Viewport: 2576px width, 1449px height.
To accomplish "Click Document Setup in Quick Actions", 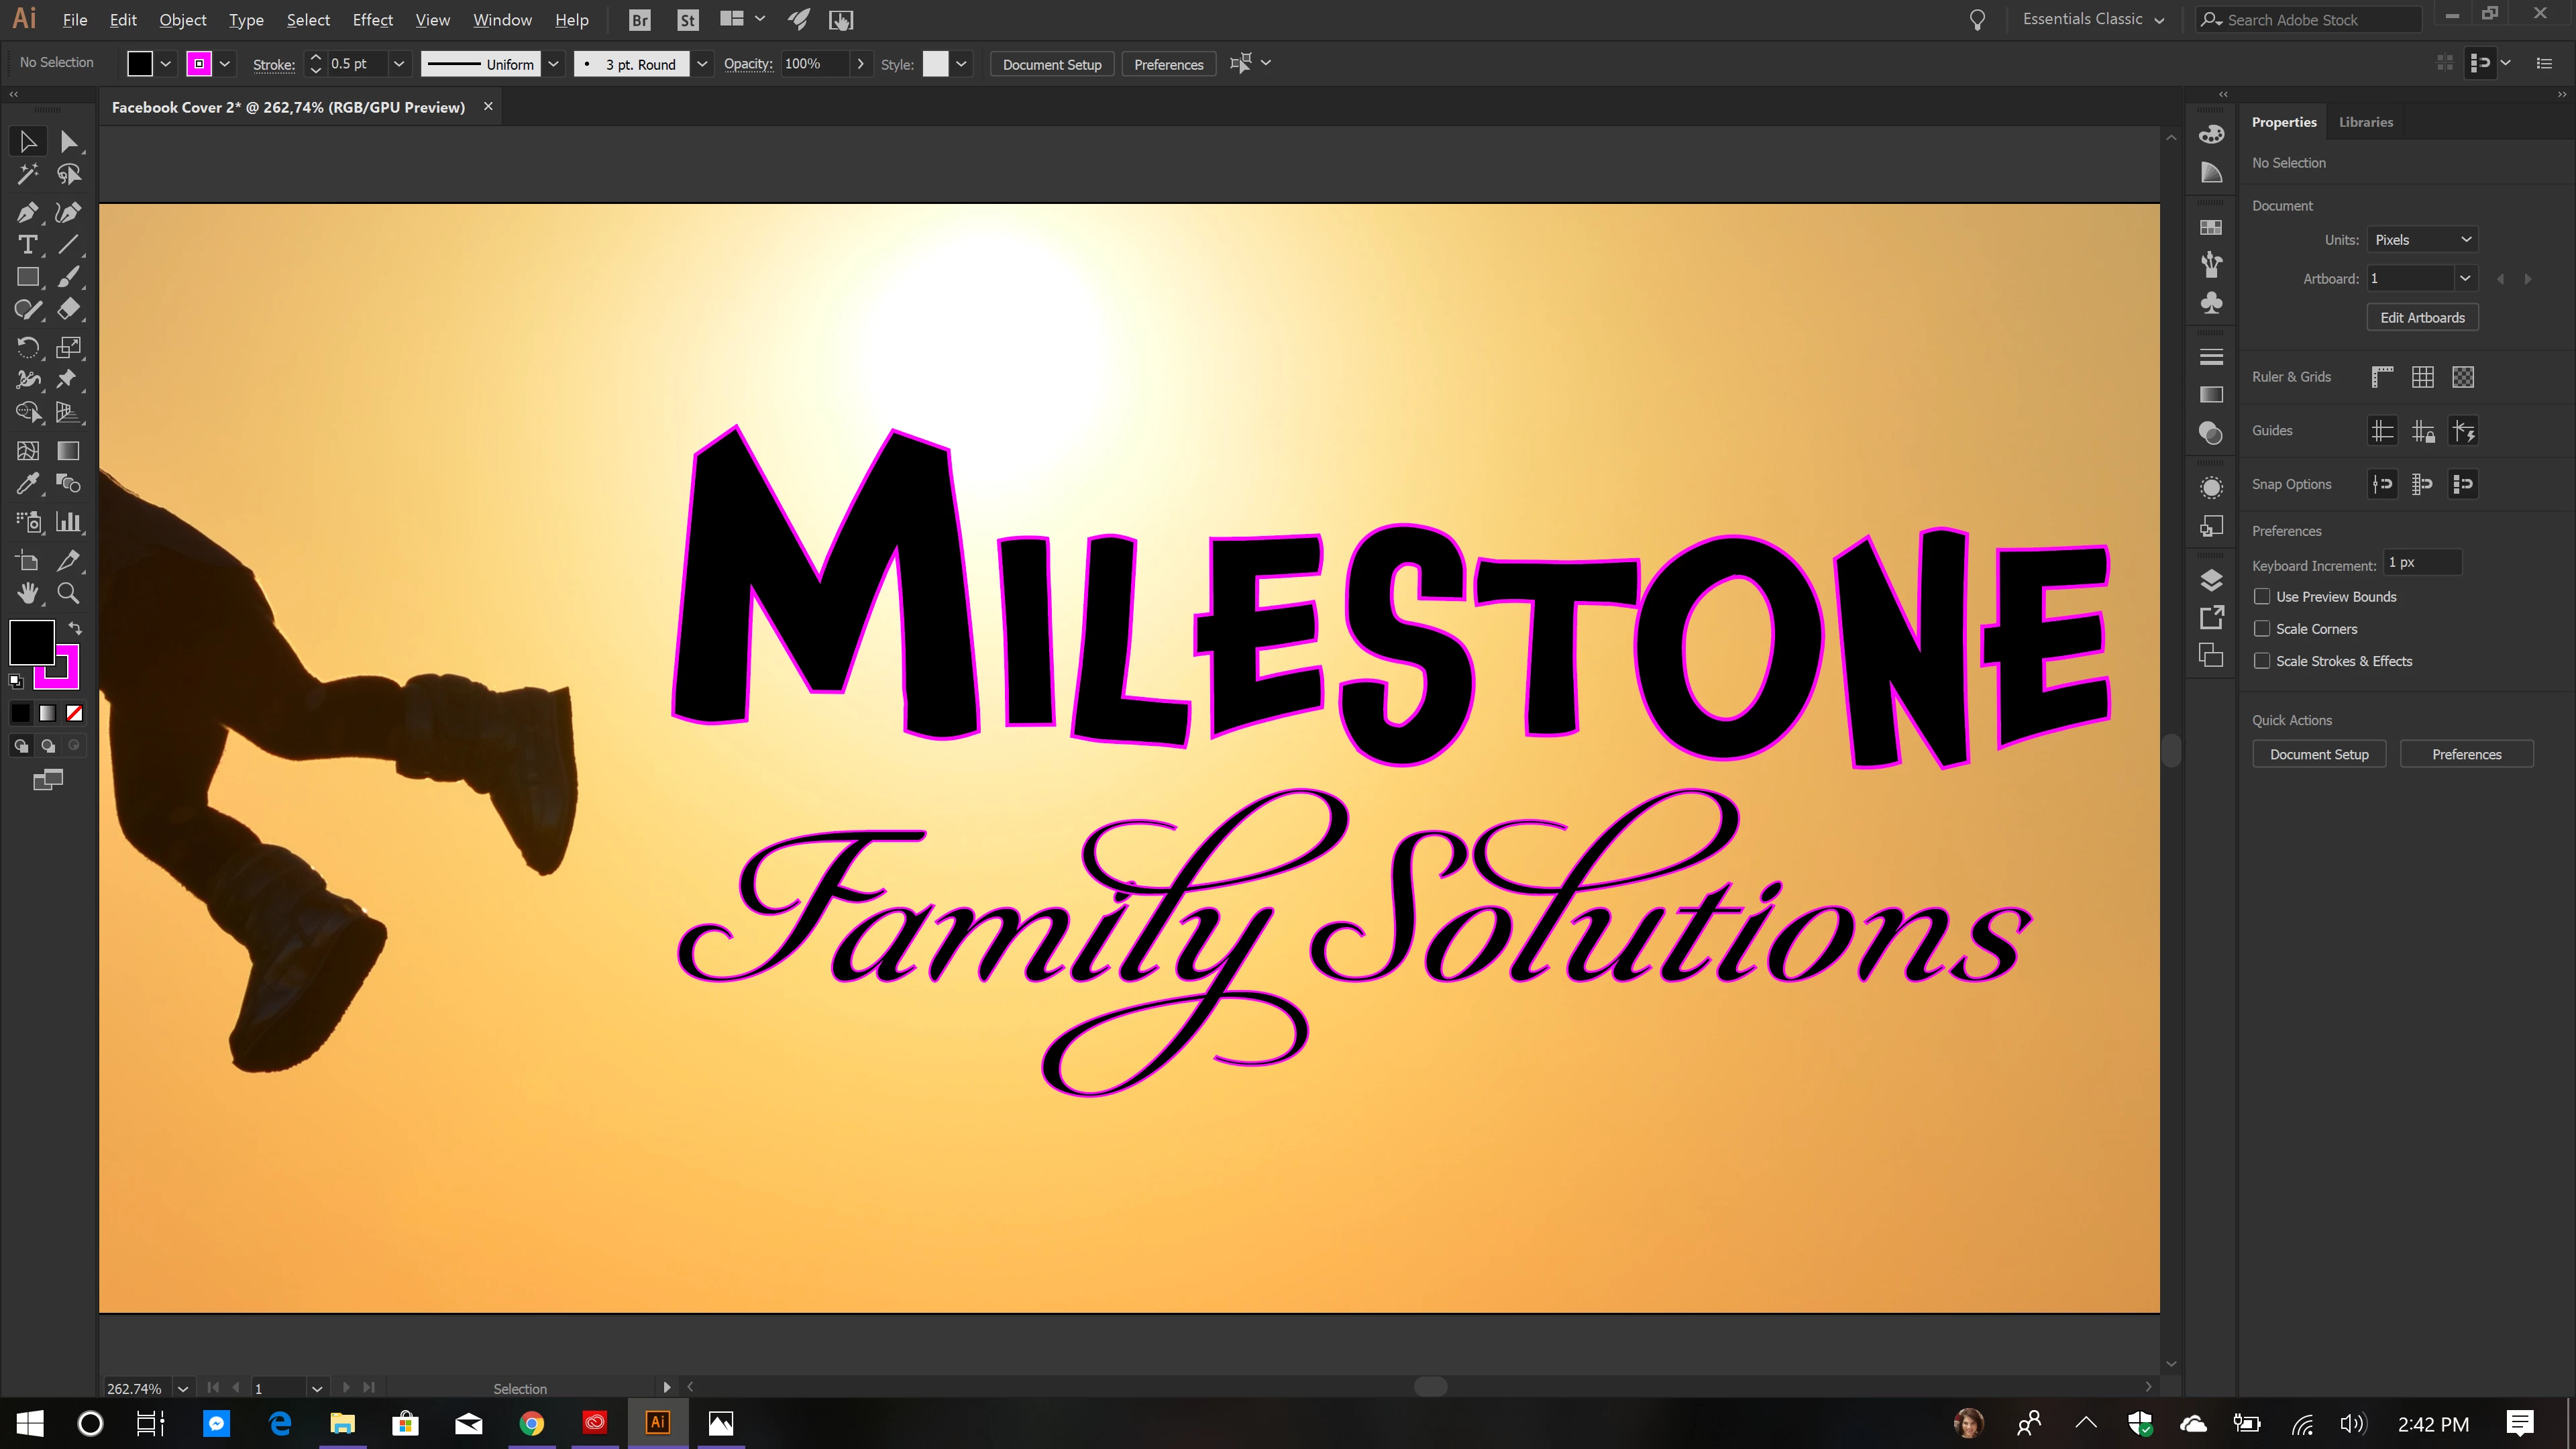I will [x=2318, y=755].
